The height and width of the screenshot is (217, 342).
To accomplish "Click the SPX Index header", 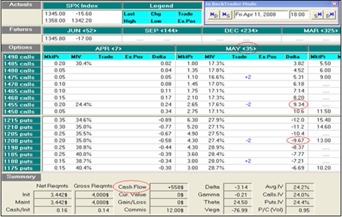I will [82, 6].
